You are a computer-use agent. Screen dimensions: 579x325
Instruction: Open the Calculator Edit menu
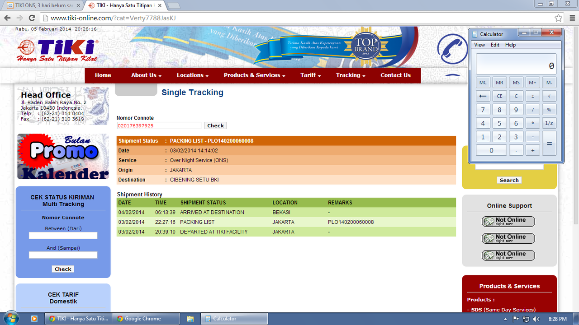495,45
